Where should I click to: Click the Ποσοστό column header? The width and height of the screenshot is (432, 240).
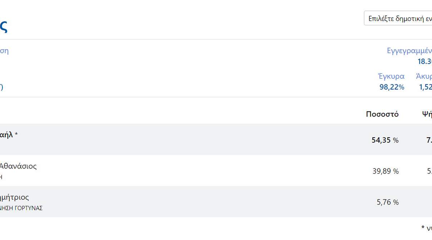(x=382, y=114)
